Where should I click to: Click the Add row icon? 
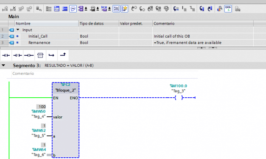coord(29,8)
